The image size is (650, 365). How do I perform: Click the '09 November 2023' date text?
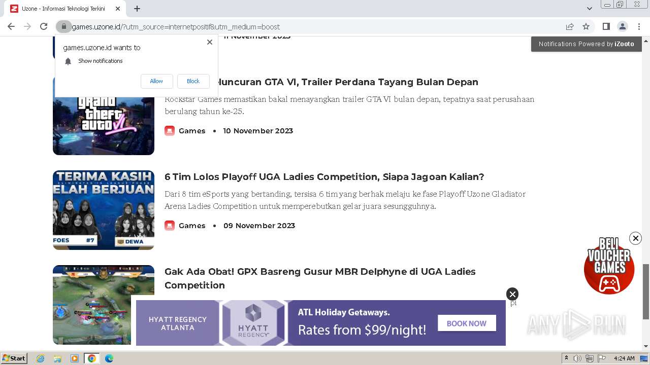click(x=259, y=226)
